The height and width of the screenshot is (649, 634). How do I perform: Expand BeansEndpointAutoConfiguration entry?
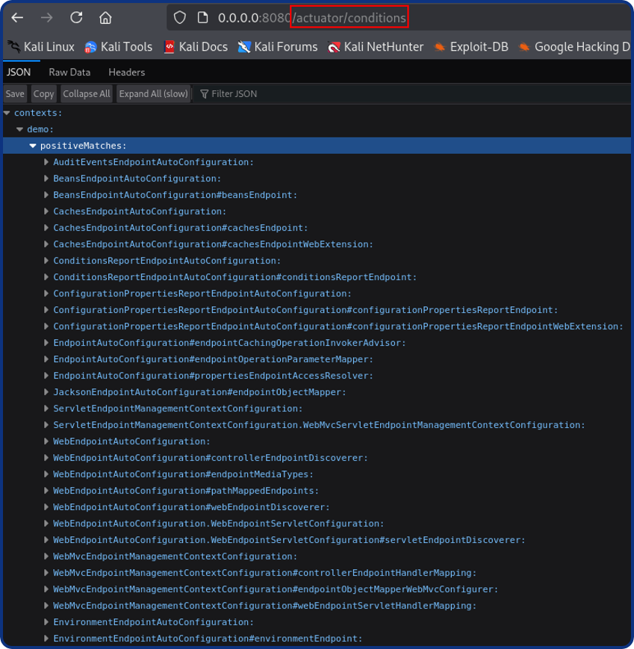(46, 178)
